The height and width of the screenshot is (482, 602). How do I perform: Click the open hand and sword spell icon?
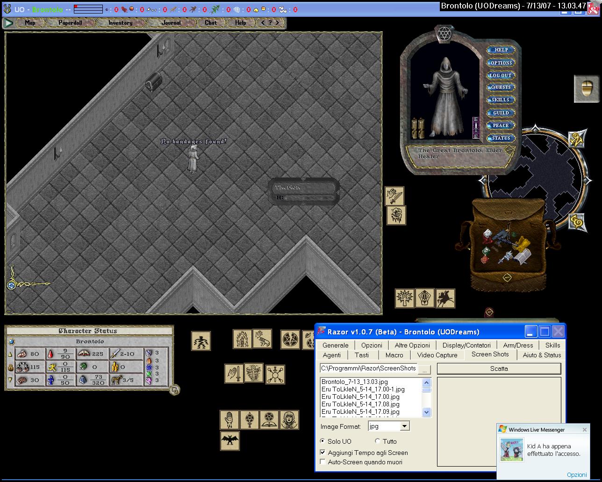[x=234, y=374]
